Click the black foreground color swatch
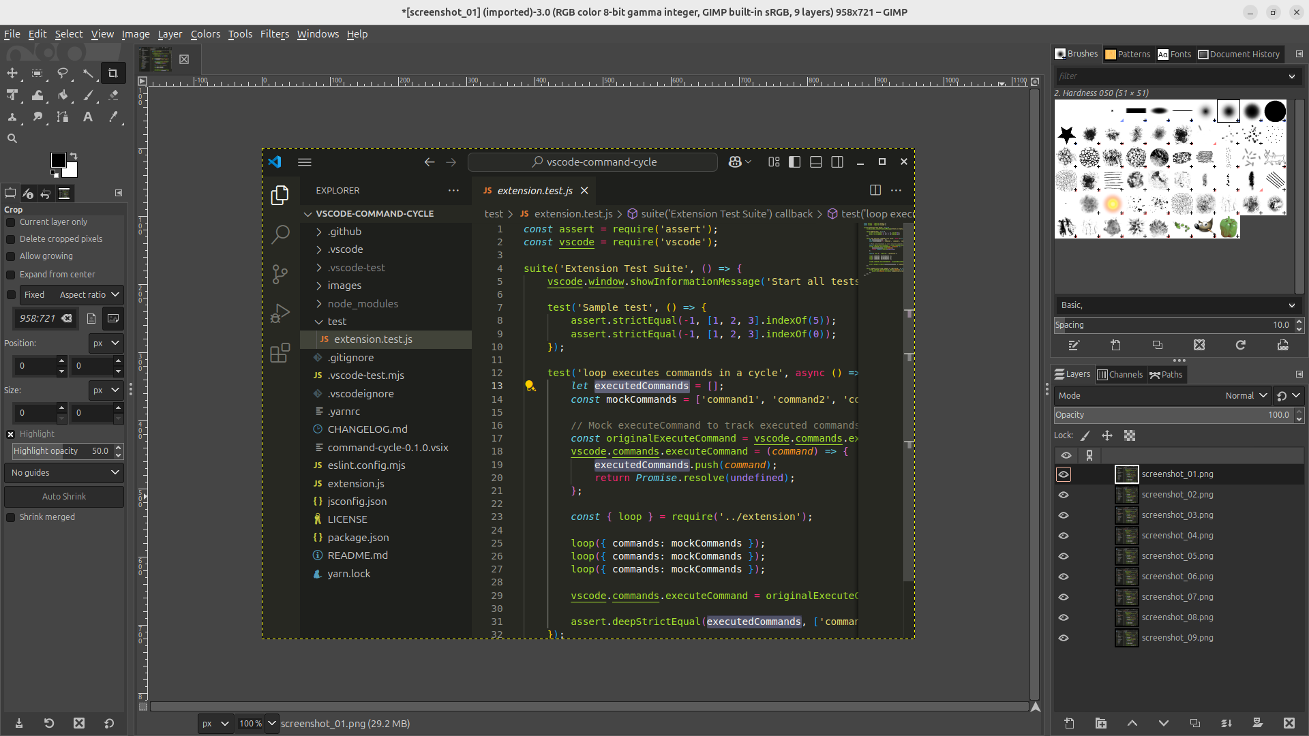 coord(58,159)
